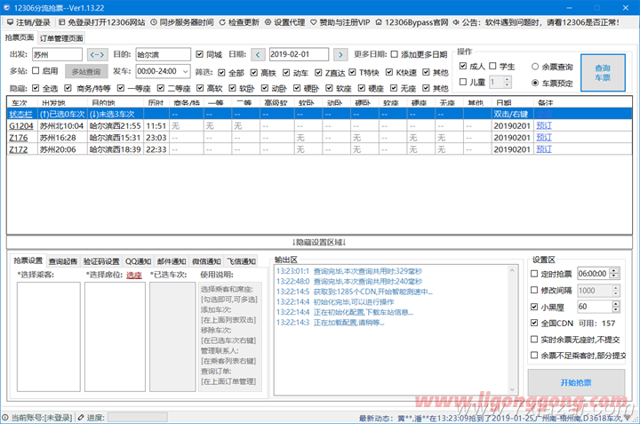Select the 抢票页面 tab

20,37
